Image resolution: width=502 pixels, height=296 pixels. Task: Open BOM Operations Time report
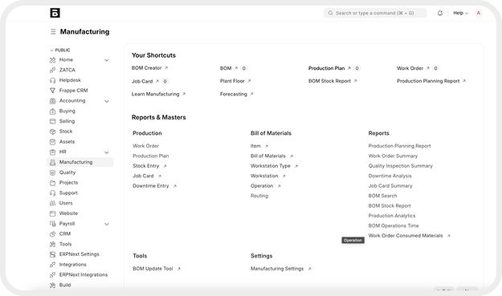(394, 225)
